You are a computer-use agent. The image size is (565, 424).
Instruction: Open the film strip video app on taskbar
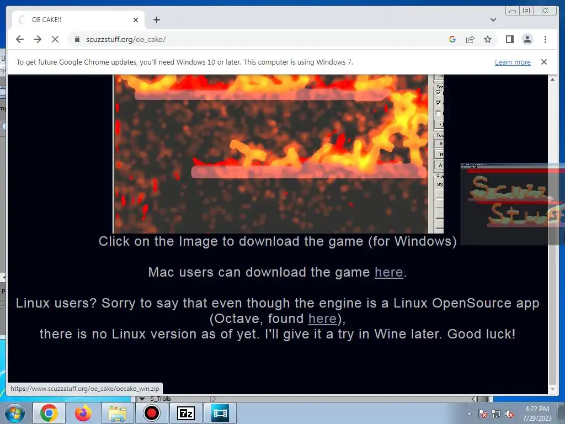[220, 413]
